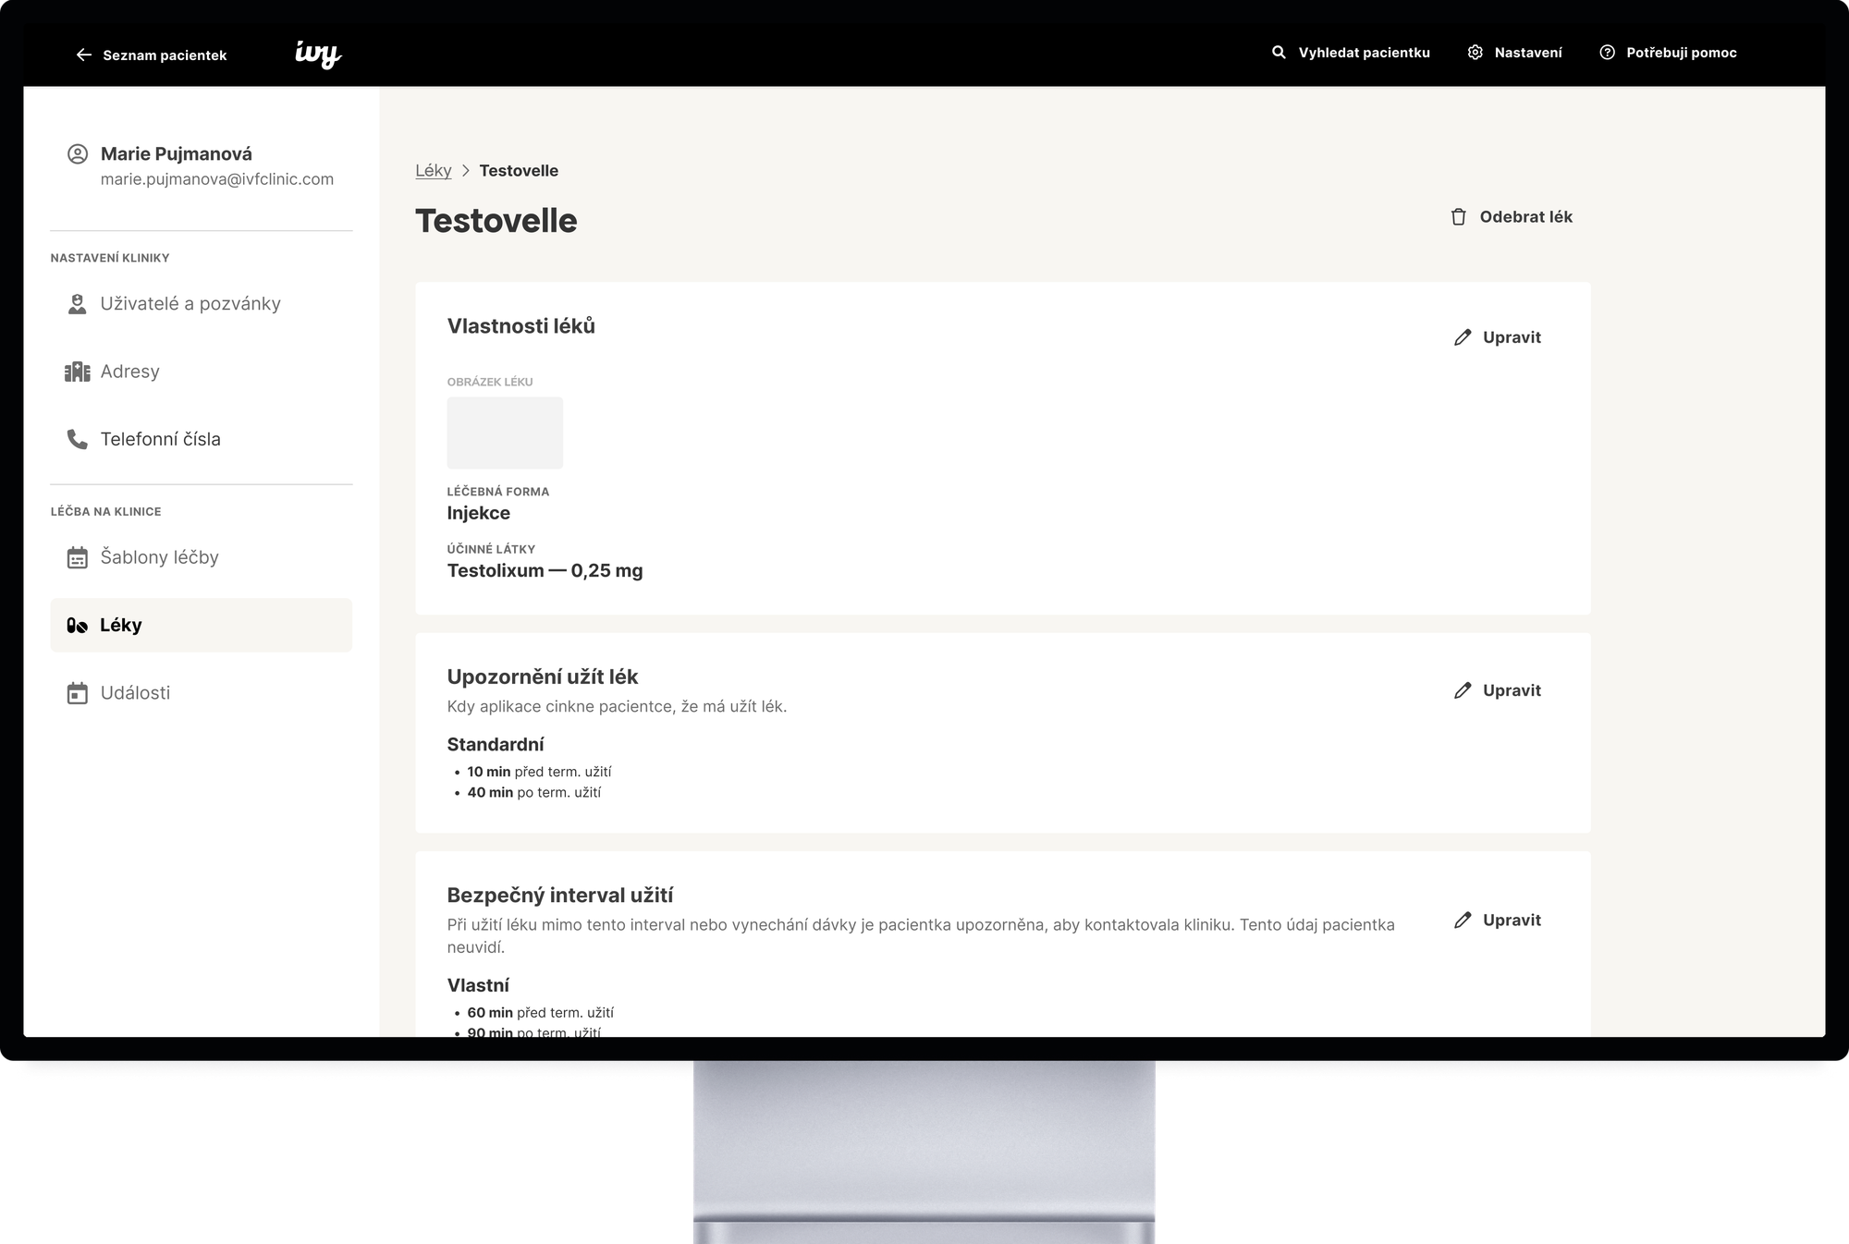
Task: Click pencil icon in Vlastnosti léků card
Action: tap(1463, 337)
